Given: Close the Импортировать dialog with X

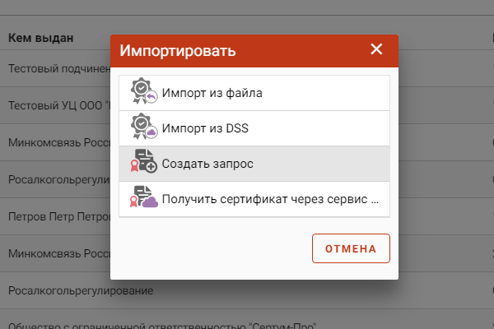Looking at the screenshot, I should (376, 49).
